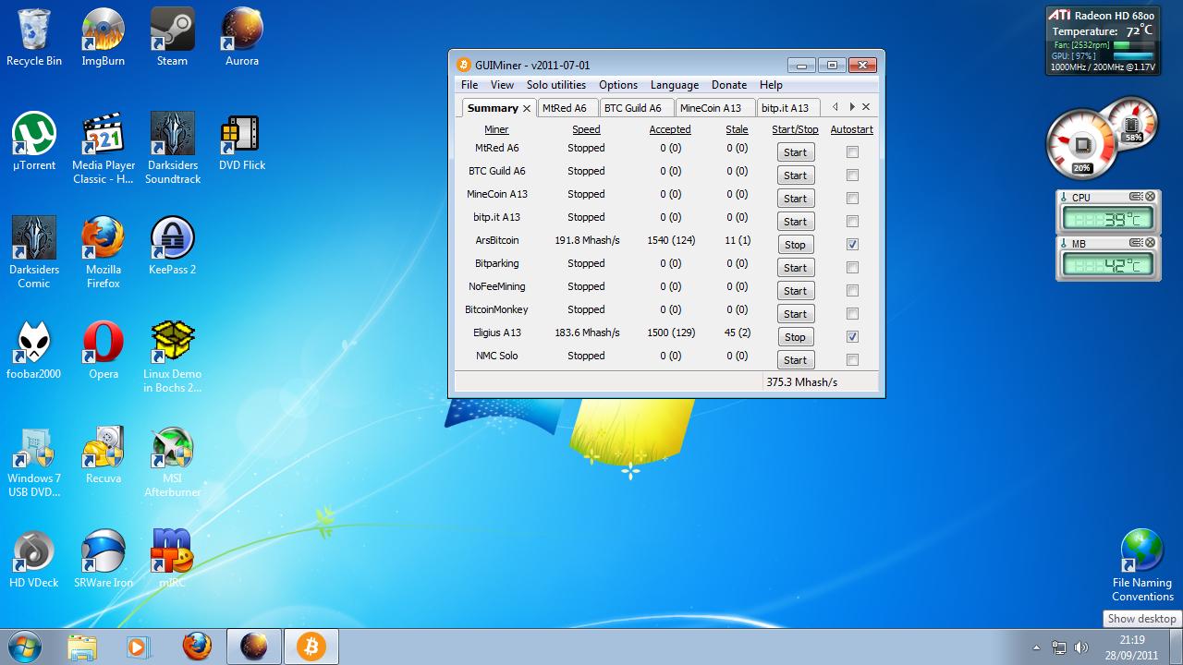Select the SRWare Iron desktop icon
The width and height of the screenshot is (1183, 665).
[x=104, y=559]
